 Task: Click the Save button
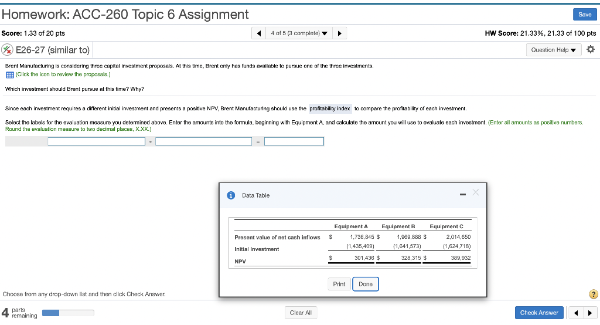pos(585,14)
